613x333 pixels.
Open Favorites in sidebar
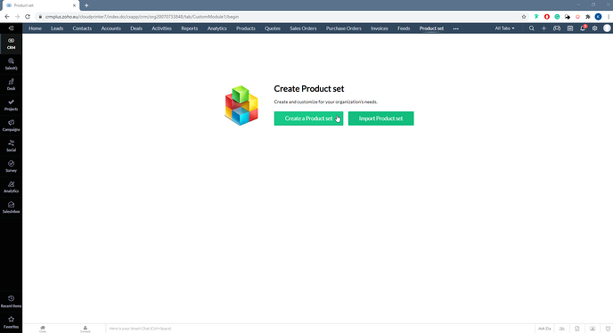(11, 322)
